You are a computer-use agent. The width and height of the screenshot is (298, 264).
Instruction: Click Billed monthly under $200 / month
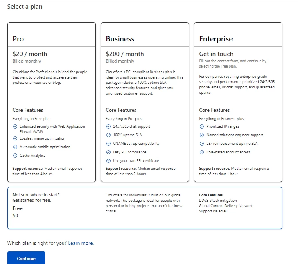(120, 61)
